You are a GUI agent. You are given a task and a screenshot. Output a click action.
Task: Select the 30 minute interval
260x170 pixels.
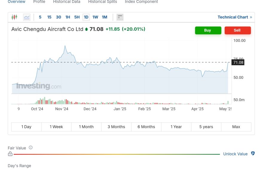pos(59,17)
